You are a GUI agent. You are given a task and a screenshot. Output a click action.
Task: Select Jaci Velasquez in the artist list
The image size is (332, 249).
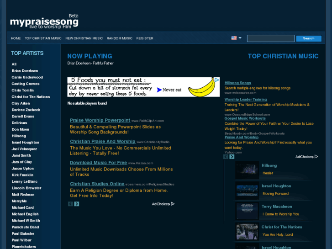click(24, 149)
